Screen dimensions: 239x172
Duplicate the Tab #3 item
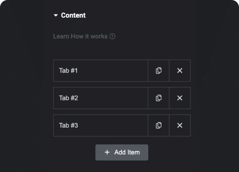pyautogui.click(x=159, y=125)
